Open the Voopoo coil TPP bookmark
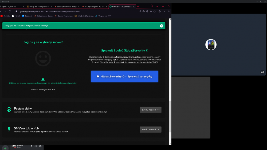The width and height of the screenshot is (267, 150). click(x=103, y=16)
